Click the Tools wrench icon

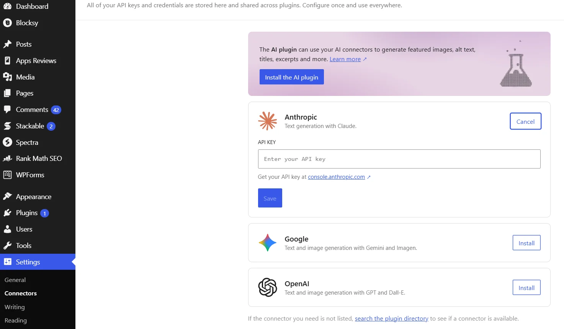(x=7, y=246)
